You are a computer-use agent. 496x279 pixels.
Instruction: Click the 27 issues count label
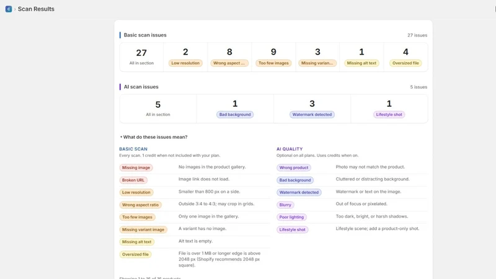tap(417, 35)
